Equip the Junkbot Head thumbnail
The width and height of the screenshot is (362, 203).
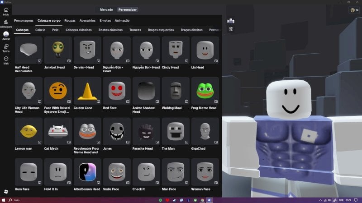point(58,50)
